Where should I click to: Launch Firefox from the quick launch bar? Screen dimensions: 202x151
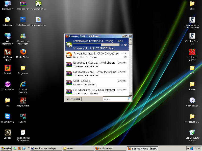[x=19, y=148]
